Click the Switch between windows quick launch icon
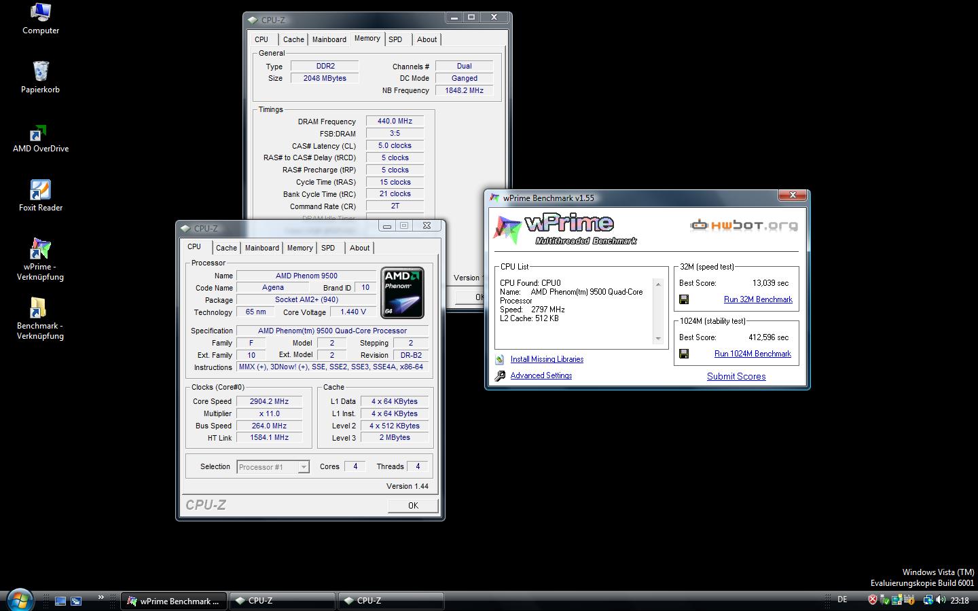The image size is (978, 611). pyautogui.click(x=77, y=601)
